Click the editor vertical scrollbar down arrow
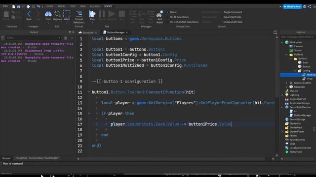Screen dimensions: 316x177 tap(276, 155)
